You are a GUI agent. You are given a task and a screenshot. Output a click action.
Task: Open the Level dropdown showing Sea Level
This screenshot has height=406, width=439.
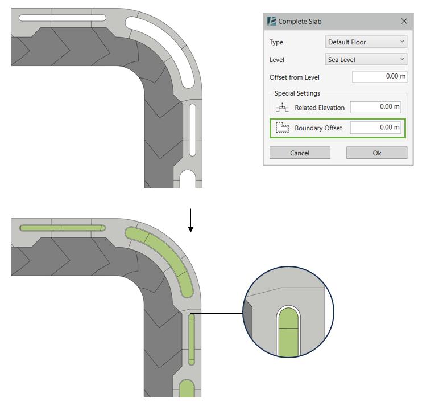point(366,59)
